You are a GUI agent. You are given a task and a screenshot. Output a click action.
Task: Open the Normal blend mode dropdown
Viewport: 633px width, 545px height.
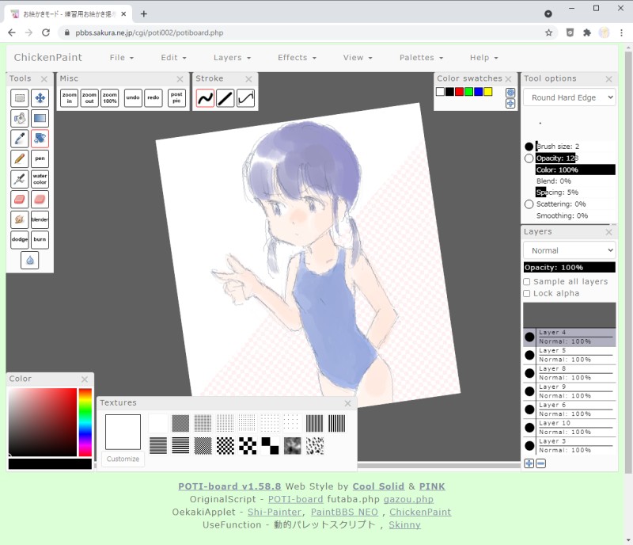pos(569,250)
